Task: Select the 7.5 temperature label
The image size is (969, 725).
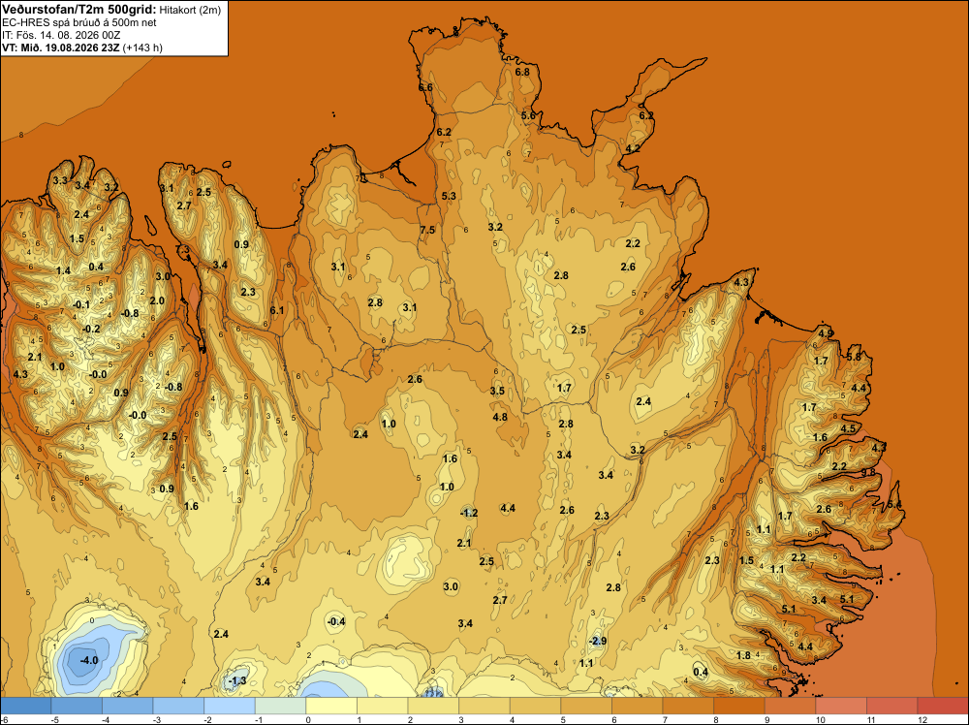Action: 427,230
